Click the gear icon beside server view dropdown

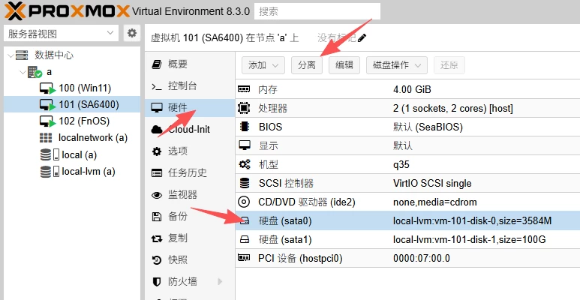[x=132, y=34]
